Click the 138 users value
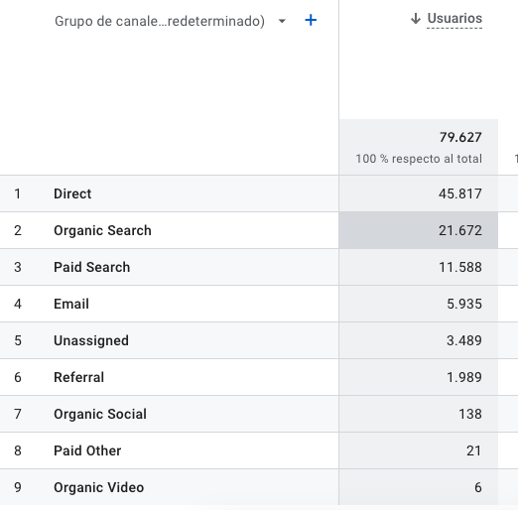The image size is (518, 510). (470, 414)
